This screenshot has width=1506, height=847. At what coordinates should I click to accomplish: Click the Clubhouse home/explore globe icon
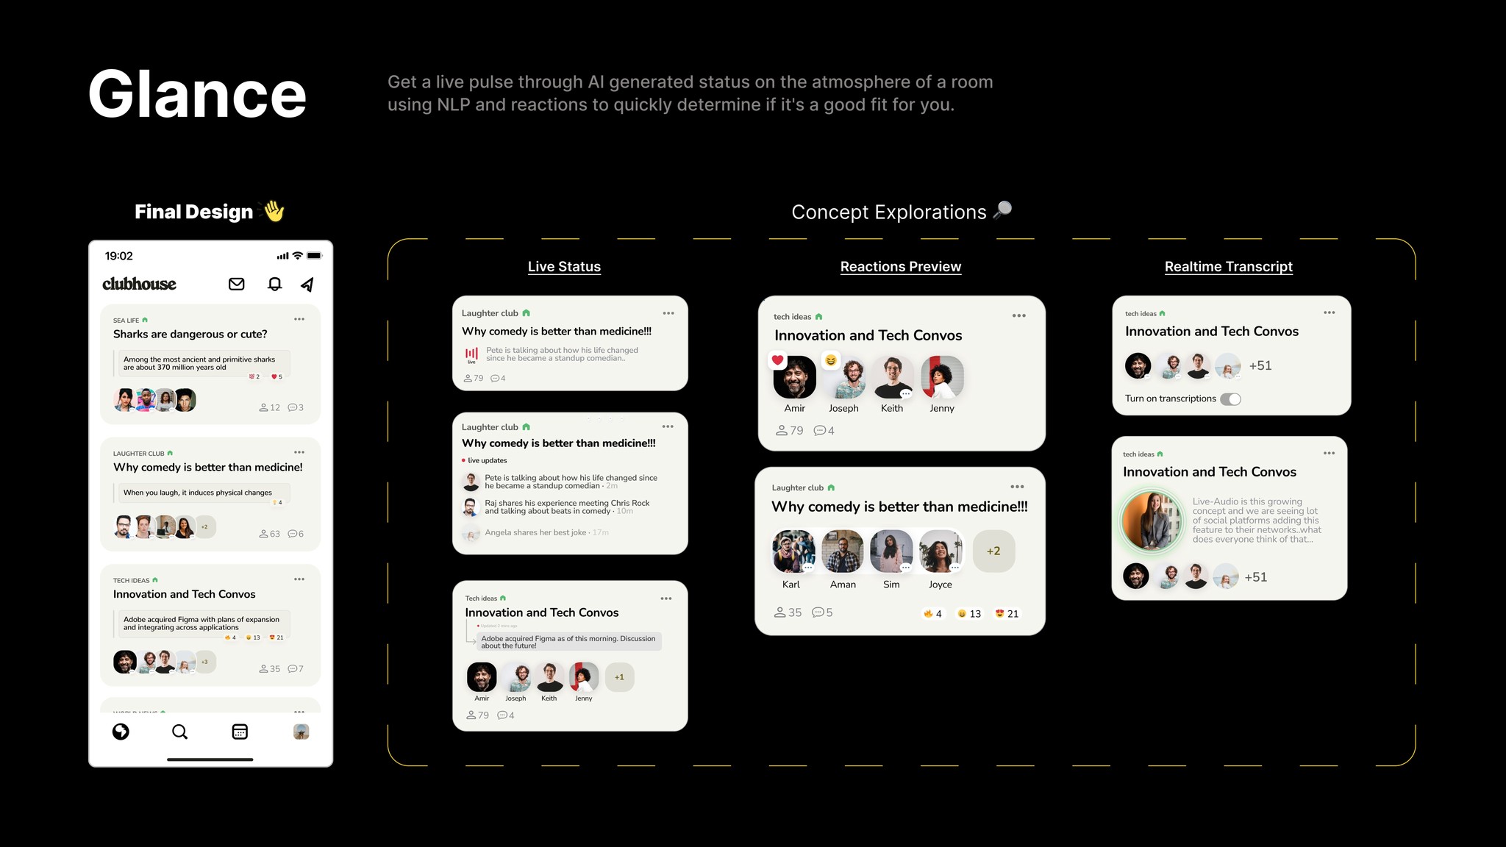point(120,731)
